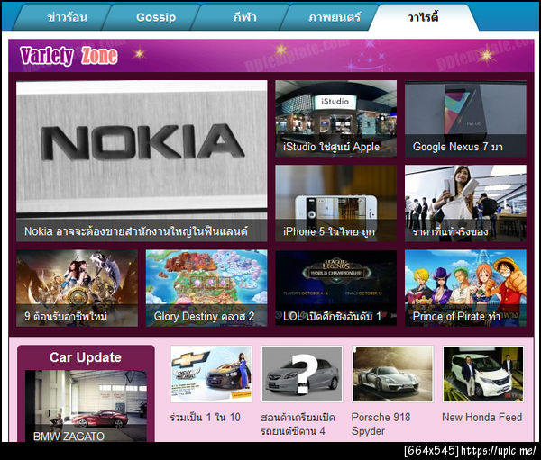Open the iStudio Apple store thumbnail
The width and height of the screenshot is (541, 460).
[335, 118]
